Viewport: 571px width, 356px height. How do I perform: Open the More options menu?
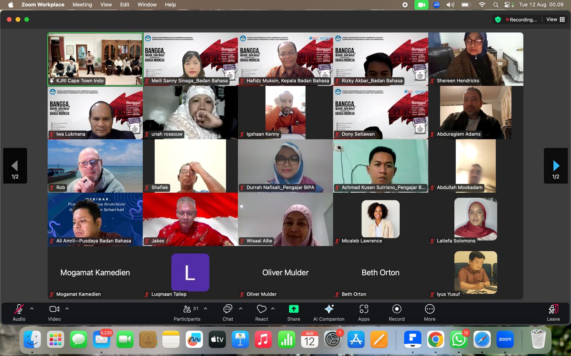click(430, 313)
